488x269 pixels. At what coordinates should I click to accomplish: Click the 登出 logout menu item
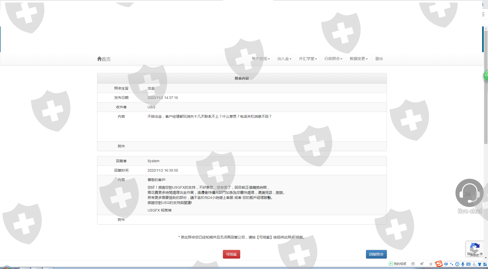[379, 59]
